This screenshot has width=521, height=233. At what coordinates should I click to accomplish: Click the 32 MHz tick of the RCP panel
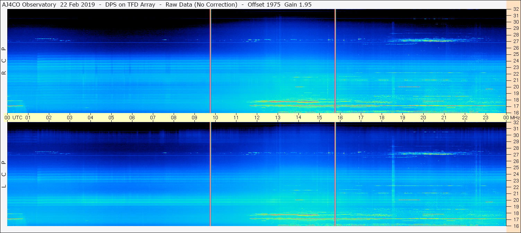tap(515, 10)
